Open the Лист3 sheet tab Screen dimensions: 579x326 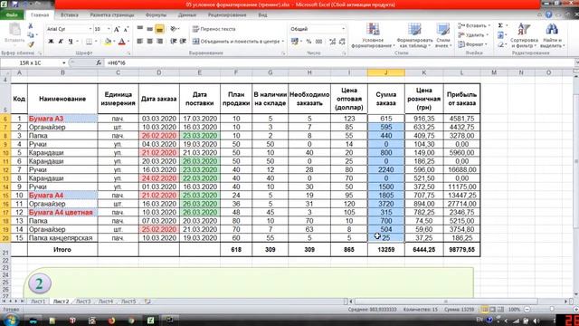click(83, 302)
